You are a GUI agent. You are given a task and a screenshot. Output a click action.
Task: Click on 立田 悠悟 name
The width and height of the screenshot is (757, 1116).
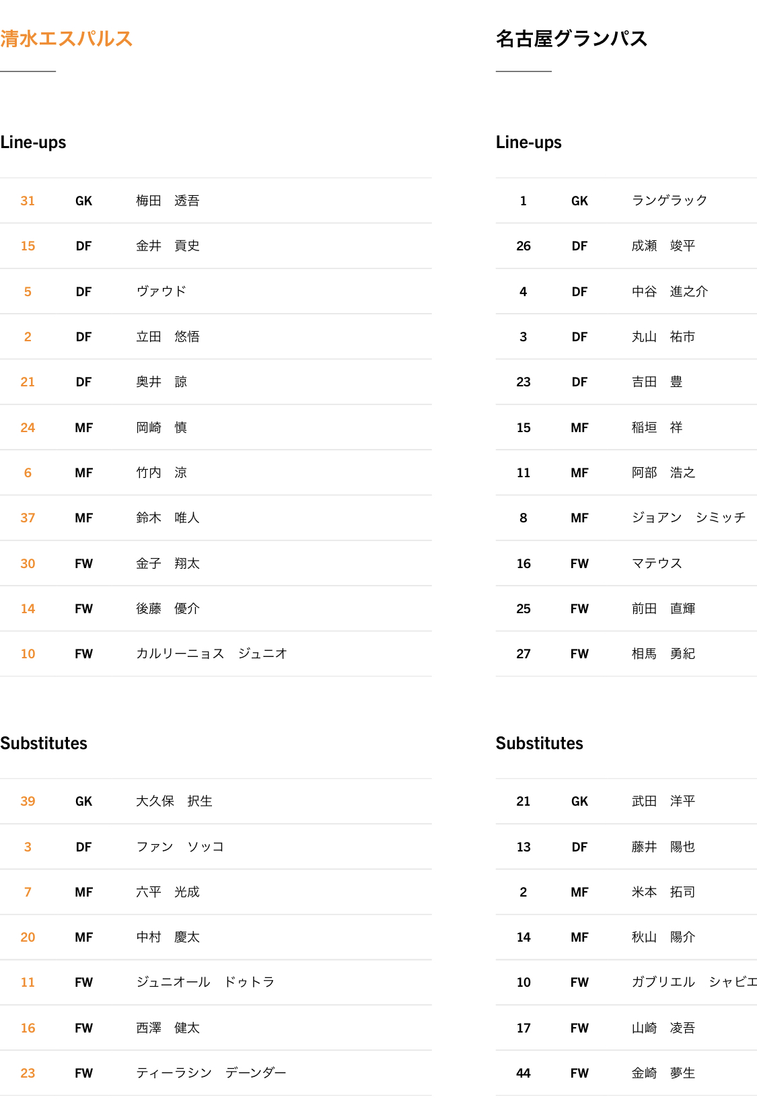pyautogui.click(x=168, y=337)
